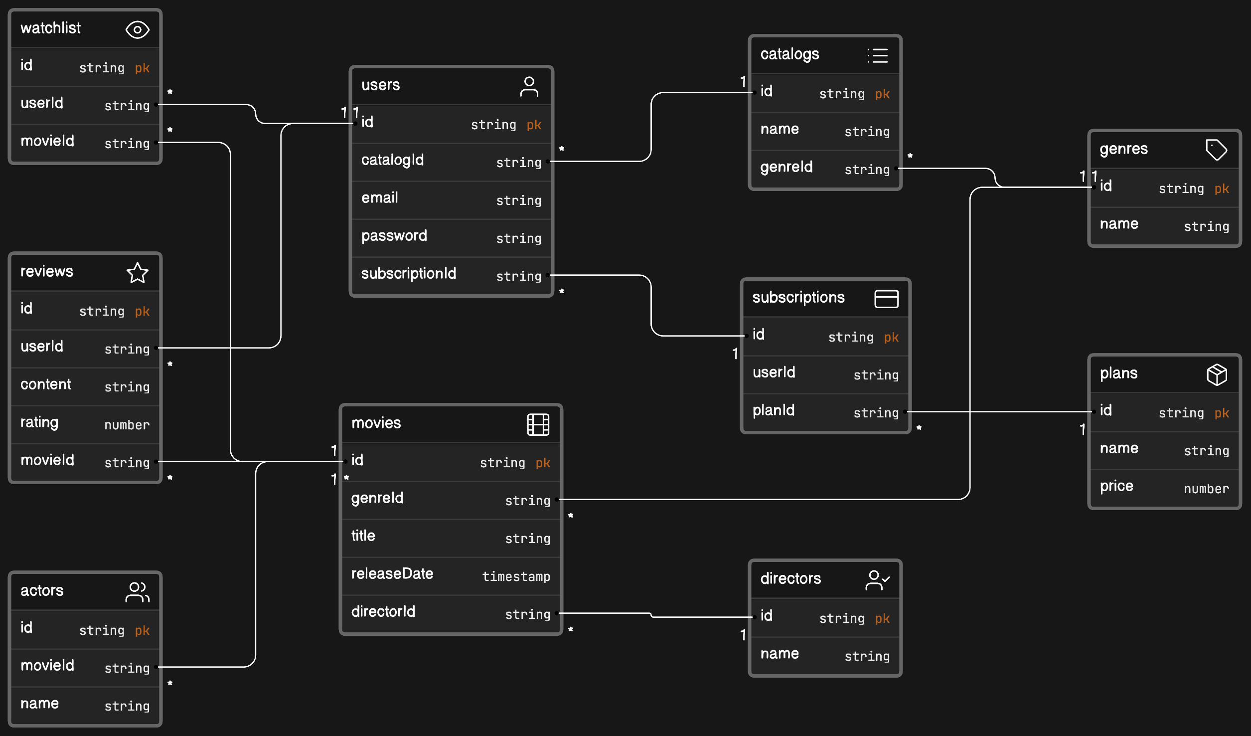Select the movies table title

376,423
